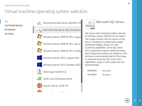
Task: Click the Windows OS family value
Action: pyautogui.click(x=106, y=75)
